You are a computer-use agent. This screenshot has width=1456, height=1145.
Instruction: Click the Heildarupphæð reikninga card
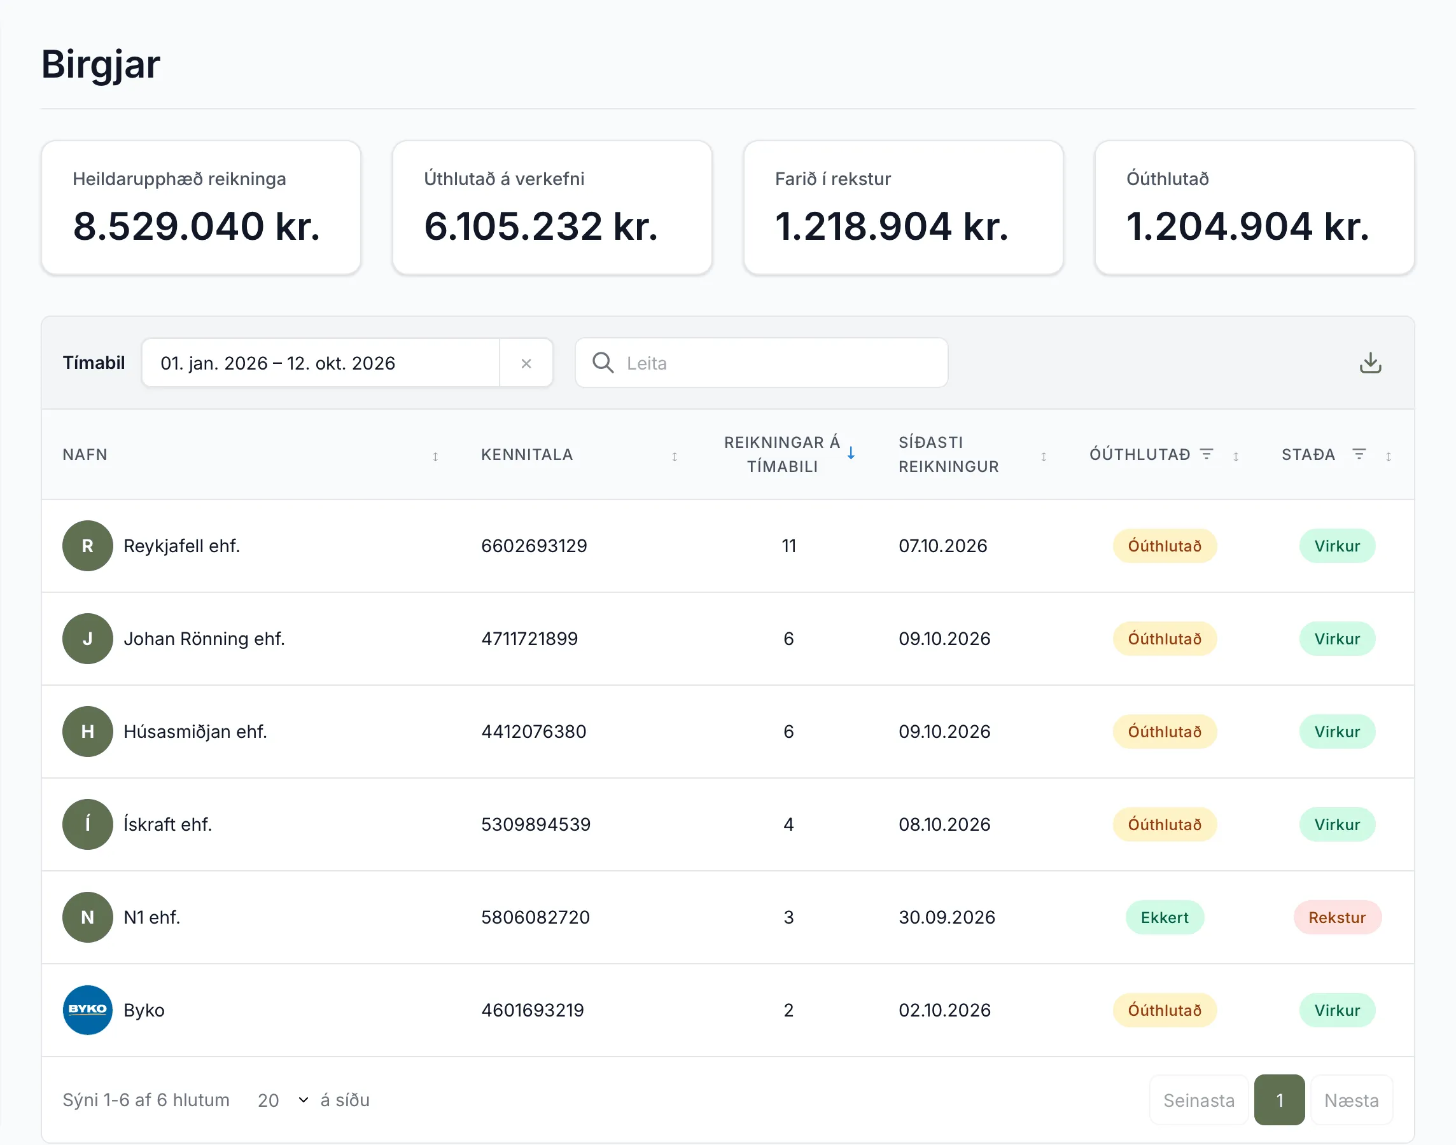click(x=201, y=208)
